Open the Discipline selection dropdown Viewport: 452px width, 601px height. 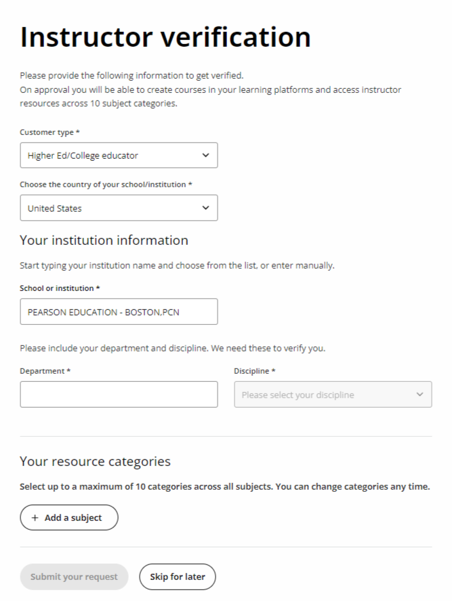[x=332, y=394]
